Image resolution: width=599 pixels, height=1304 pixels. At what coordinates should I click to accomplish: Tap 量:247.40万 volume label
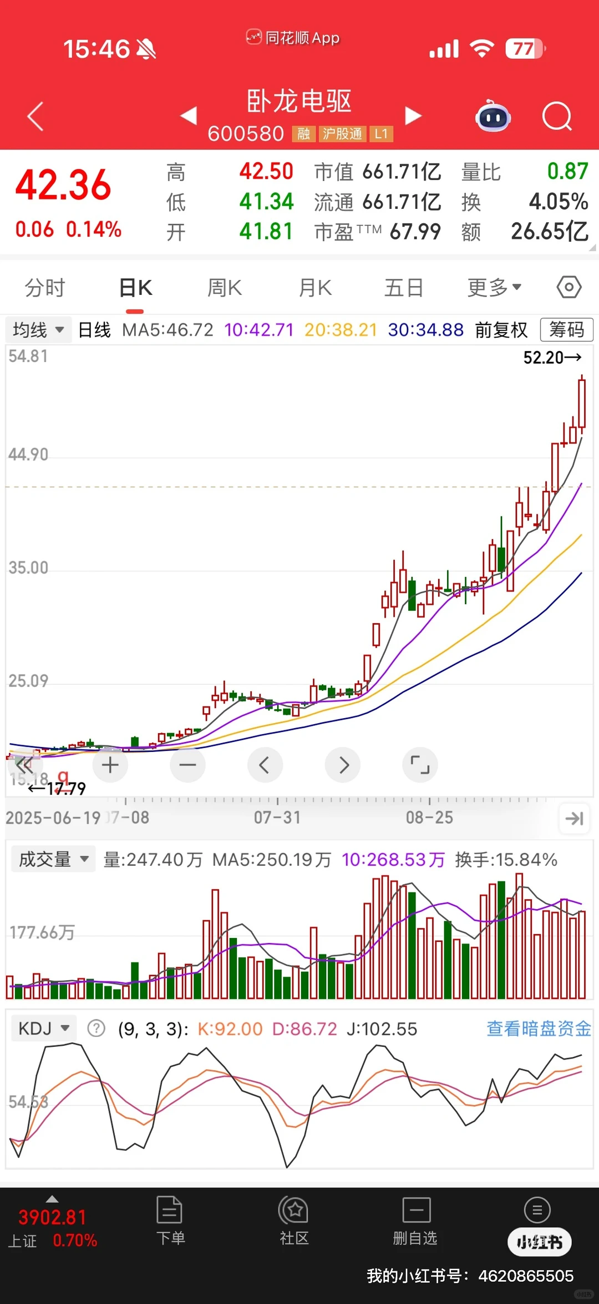153,860
